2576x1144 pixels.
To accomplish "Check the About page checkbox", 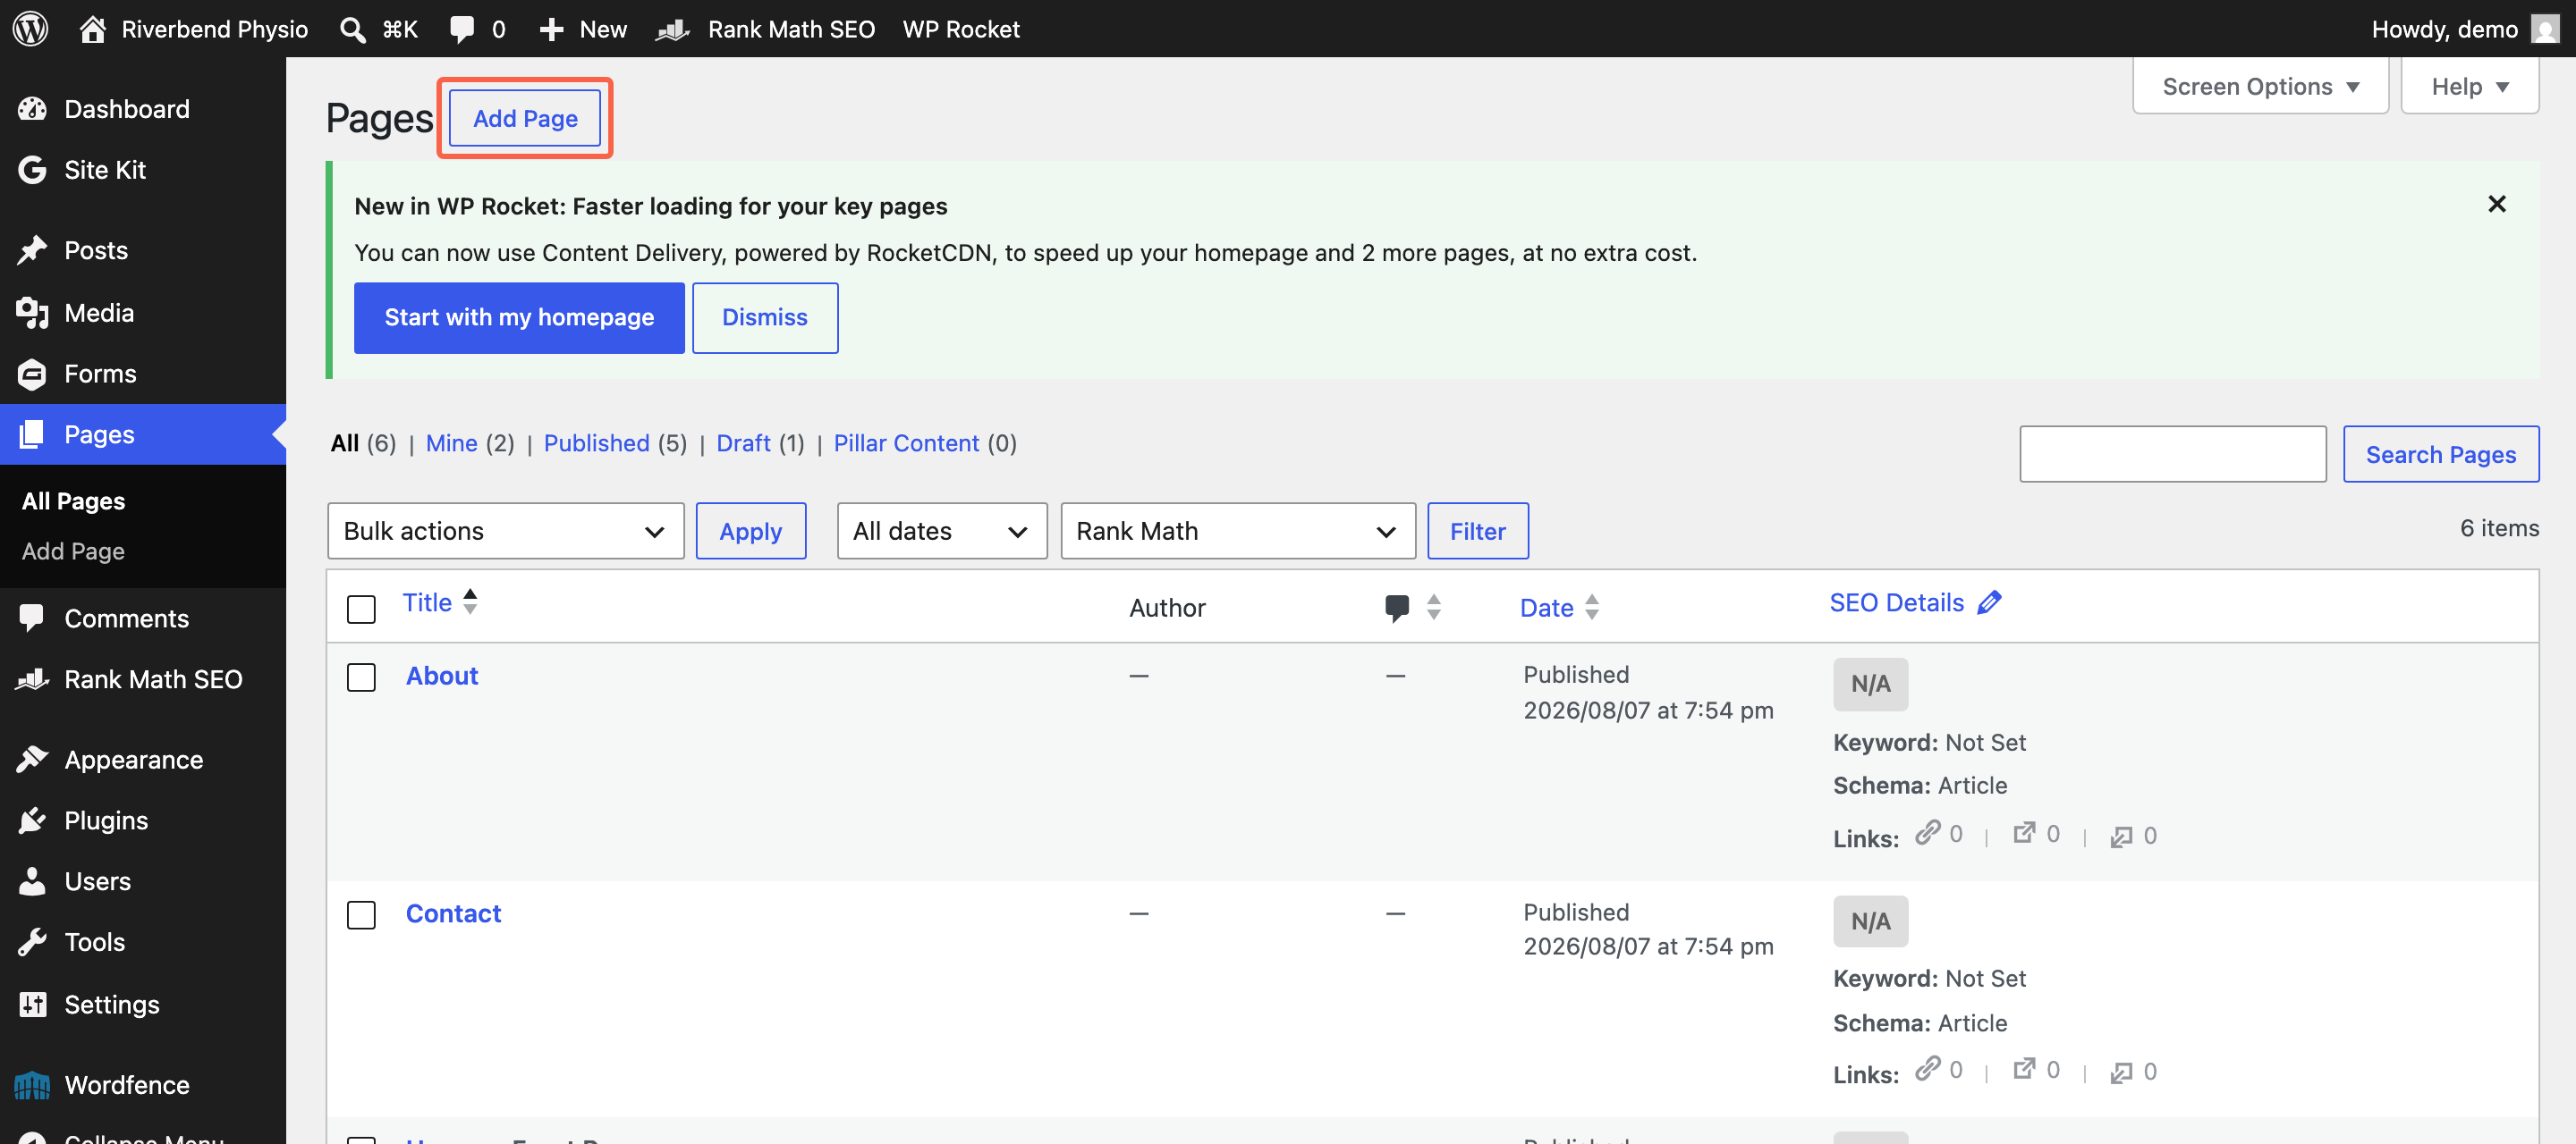I will tap(361, 677).
